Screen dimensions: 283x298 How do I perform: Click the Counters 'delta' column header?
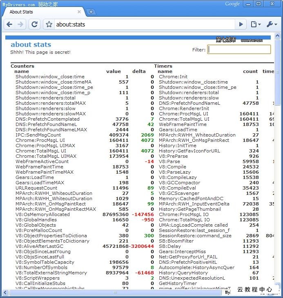139,71
